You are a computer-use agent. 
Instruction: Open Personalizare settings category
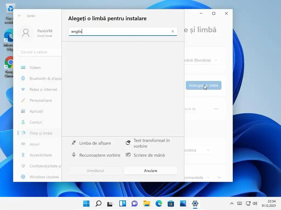click(x=40, y=100)
